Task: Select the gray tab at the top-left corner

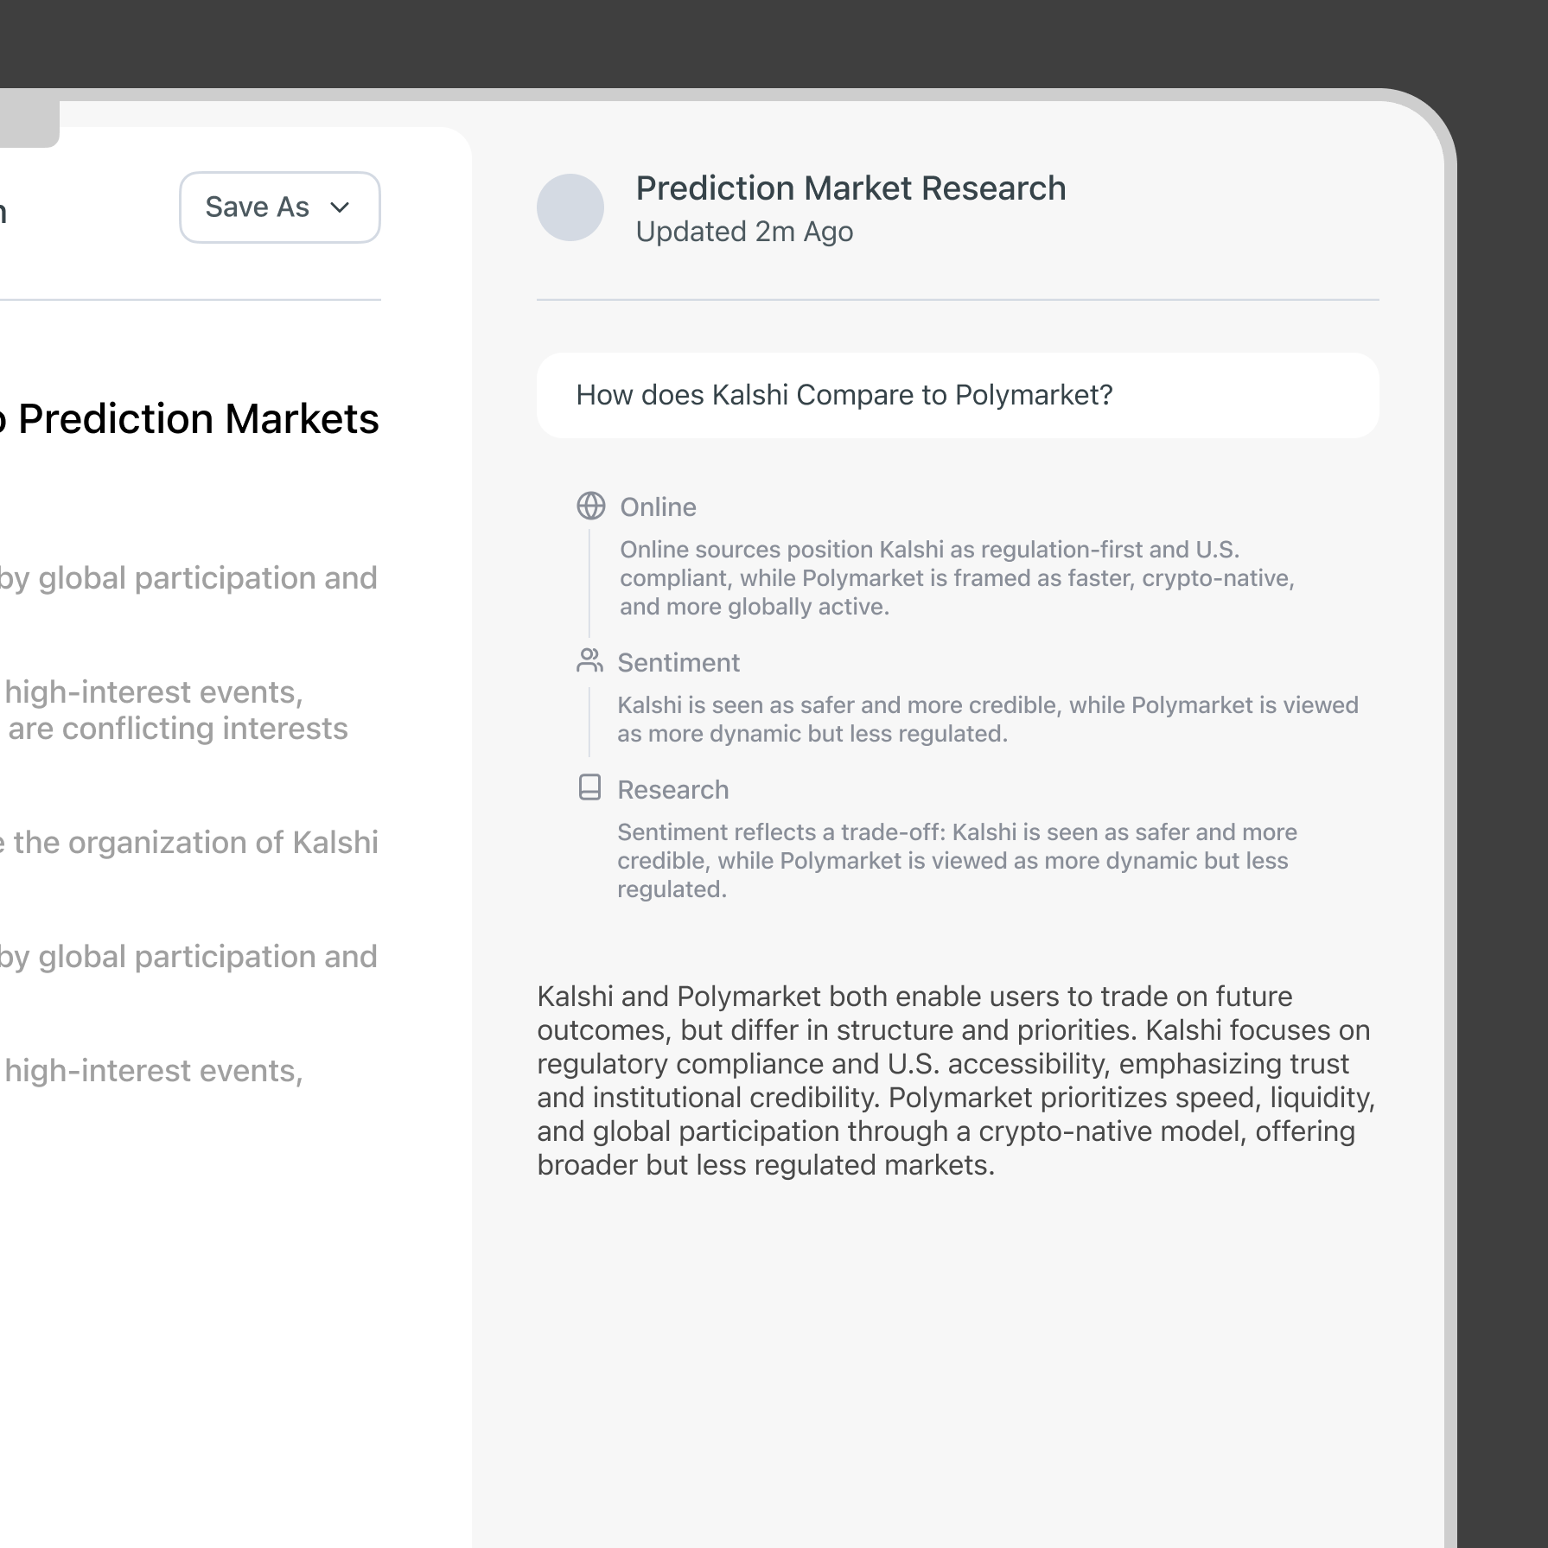Action: click(28, 123)
